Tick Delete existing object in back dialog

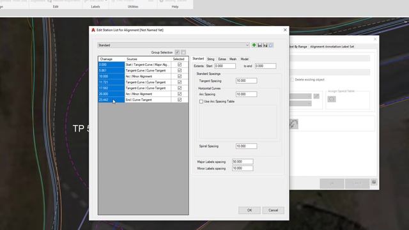click(292, 79)
